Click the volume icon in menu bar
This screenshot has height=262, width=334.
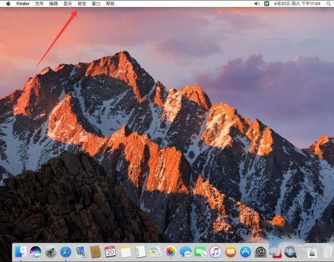tap(257, 3)
